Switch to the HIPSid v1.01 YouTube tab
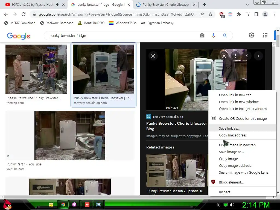280x210 pixels. pos(32,5)
